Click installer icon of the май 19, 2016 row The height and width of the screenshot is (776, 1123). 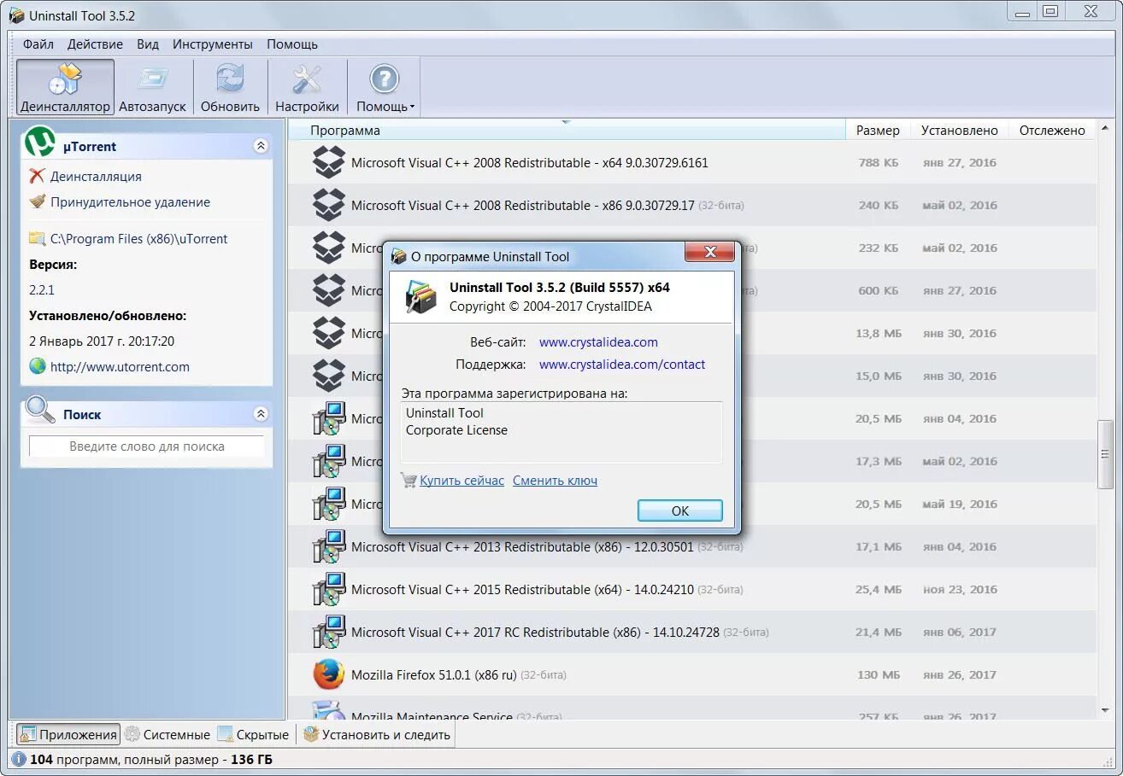(328, 504)
